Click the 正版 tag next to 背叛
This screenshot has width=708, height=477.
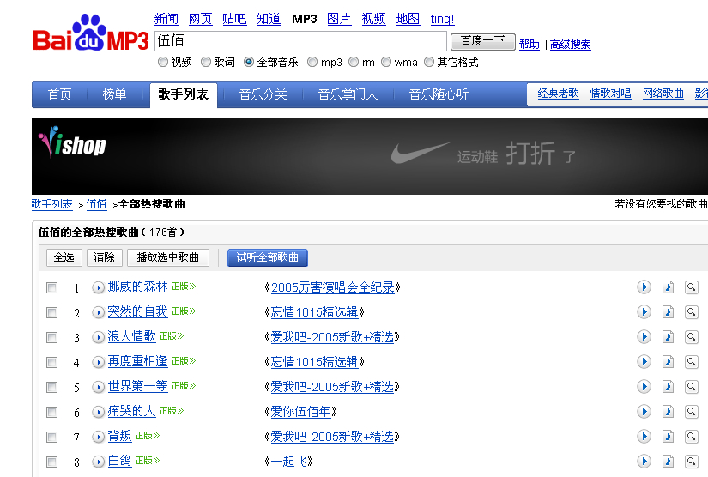tap(148, 436)
